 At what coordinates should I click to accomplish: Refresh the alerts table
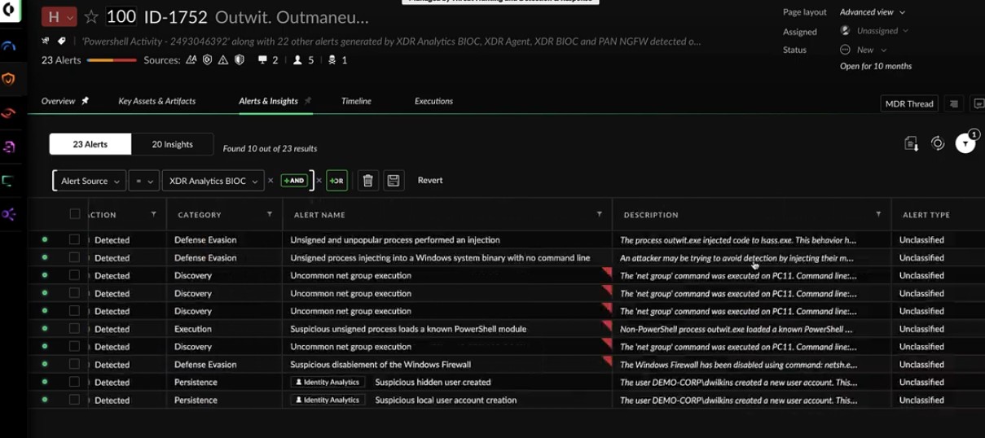pyautogui.click(x=938, y=143)
